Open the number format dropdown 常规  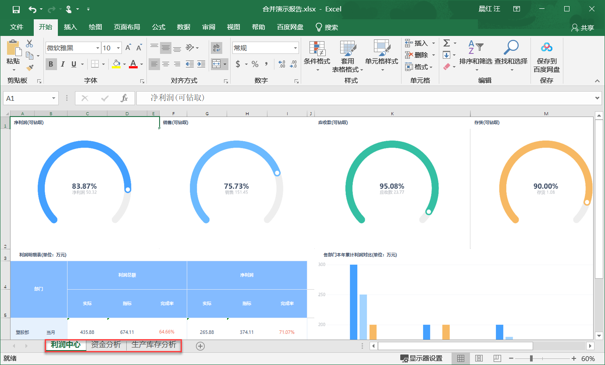295,48
